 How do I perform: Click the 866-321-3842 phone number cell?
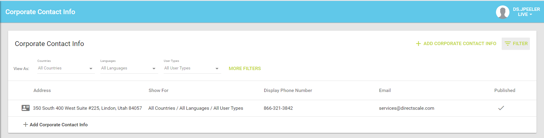coord(278,108)
